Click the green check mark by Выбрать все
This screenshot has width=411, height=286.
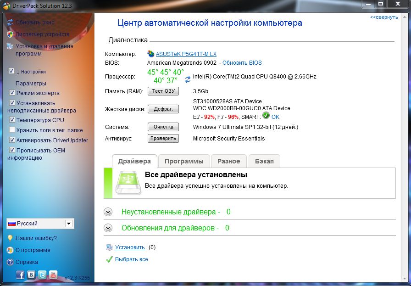pos(109,259)
